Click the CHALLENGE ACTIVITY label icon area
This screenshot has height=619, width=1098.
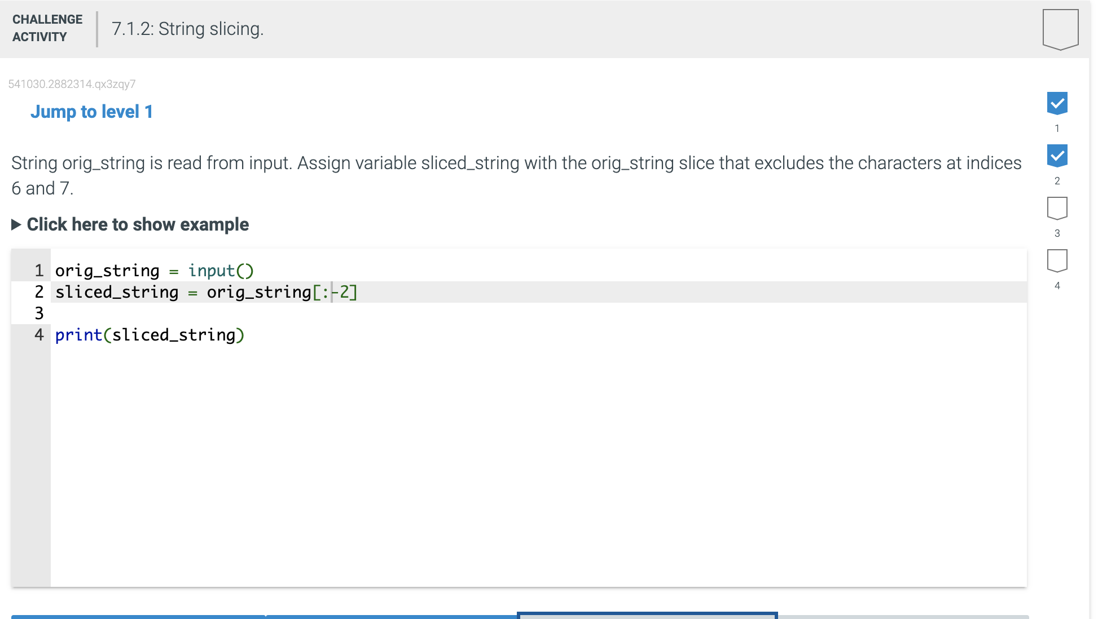[47, 28]
